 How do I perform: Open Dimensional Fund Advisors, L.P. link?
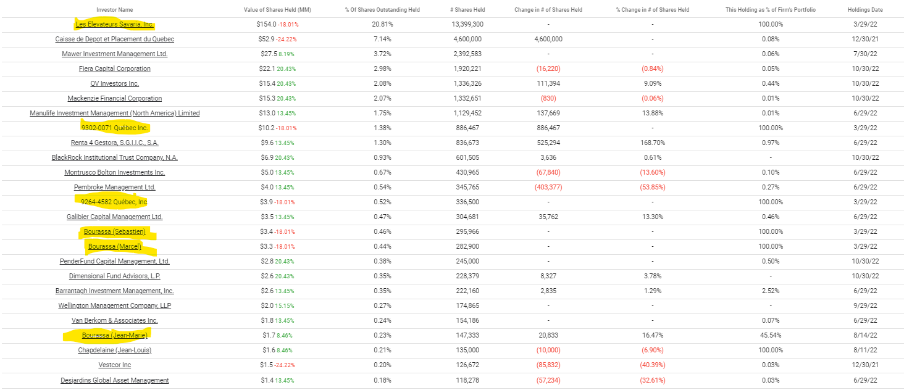click(x=115, y=276)
